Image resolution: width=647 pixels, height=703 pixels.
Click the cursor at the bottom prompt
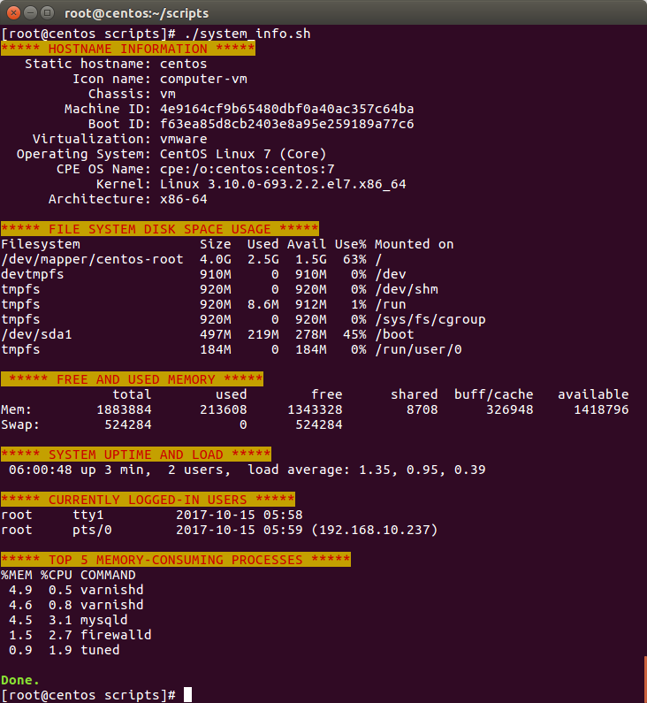pos(187,695)
